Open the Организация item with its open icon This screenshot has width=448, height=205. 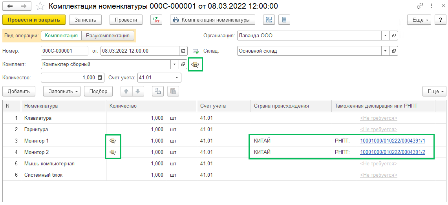coord(394,36)
